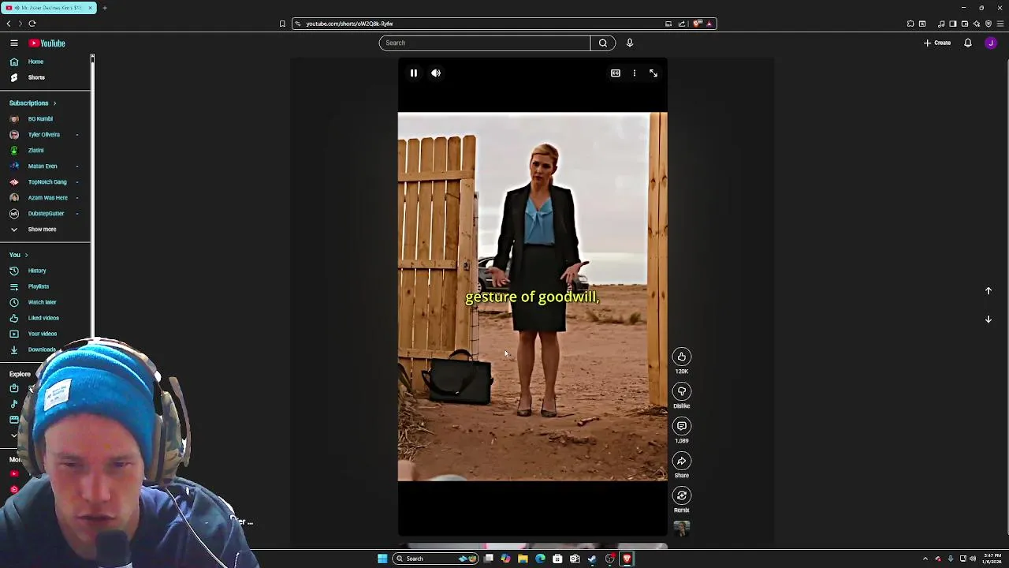Open a new browser tab
The width and height of the screenshot is (1009, 568).
point(105,8)
